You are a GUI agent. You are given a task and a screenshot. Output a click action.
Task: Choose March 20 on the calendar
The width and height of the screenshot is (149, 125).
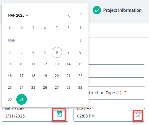click(x=57, y=76)
